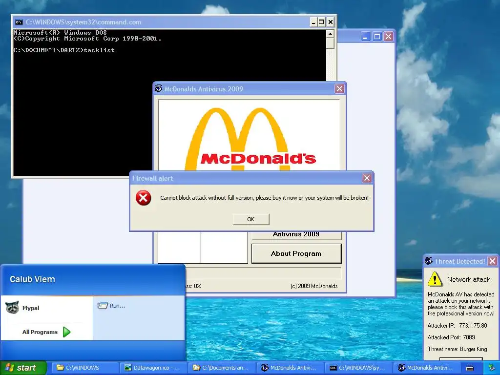Expand All Programs in the Start menu
The width and height of the screenshot is (500, 375).
coord(46,332)
